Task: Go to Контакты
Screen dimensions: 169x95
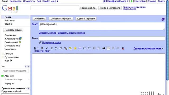Action: [x=10, y=21]
